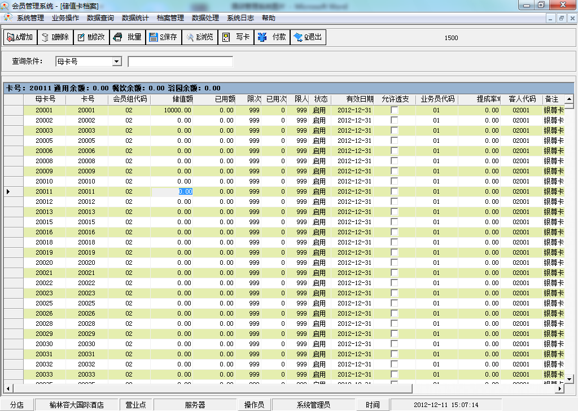Image resolution: width=578 pixels, height=411 pixels.
Task: Open the 系统管理 menu
Action: [30, 18]
